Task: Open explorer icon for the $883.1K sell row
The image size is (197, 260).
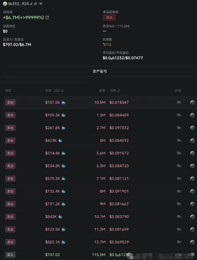Action: [x=192, y=242]
